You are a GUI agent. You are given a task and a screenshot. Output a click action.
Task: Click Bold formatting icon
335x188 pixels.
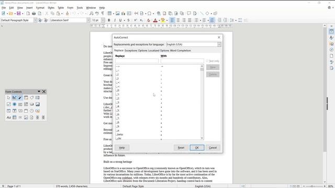[x=109, y=20]
